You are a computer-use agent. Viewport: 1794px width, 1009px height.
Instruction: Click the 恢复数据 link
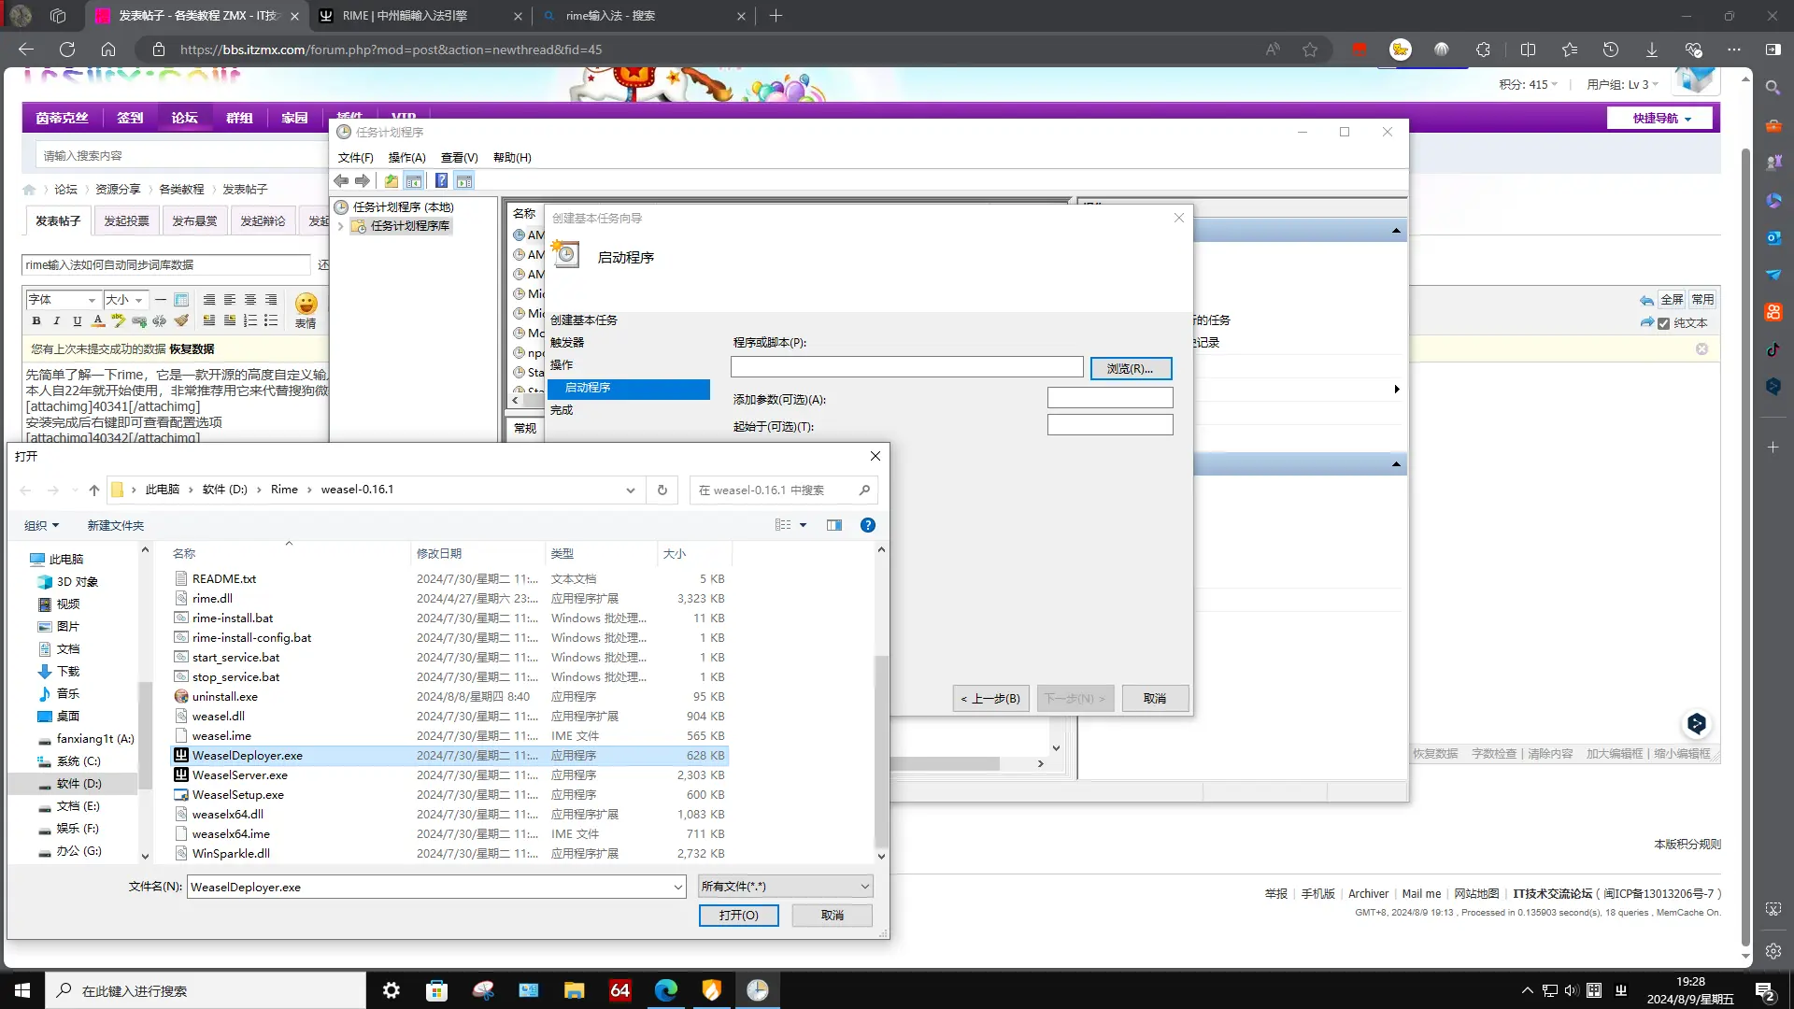tap(192, 349)
